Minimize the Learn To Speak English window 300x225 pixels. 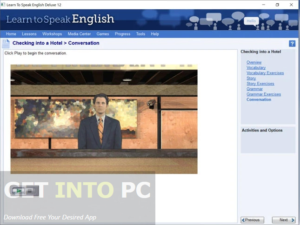point(263,5)
